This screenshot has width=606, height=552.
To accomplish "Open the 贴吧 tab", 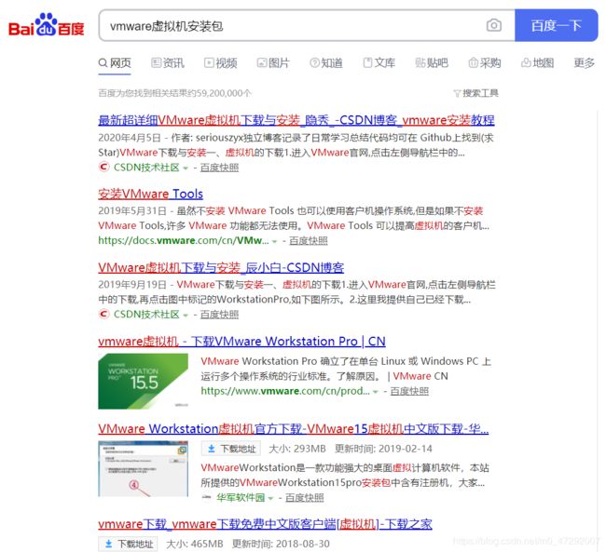I will [432, 63].
